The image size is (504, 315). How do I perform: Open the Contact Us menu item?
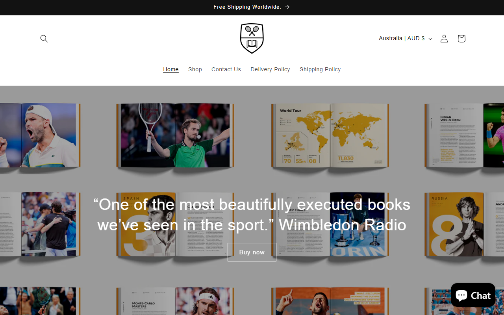[226, 69]
